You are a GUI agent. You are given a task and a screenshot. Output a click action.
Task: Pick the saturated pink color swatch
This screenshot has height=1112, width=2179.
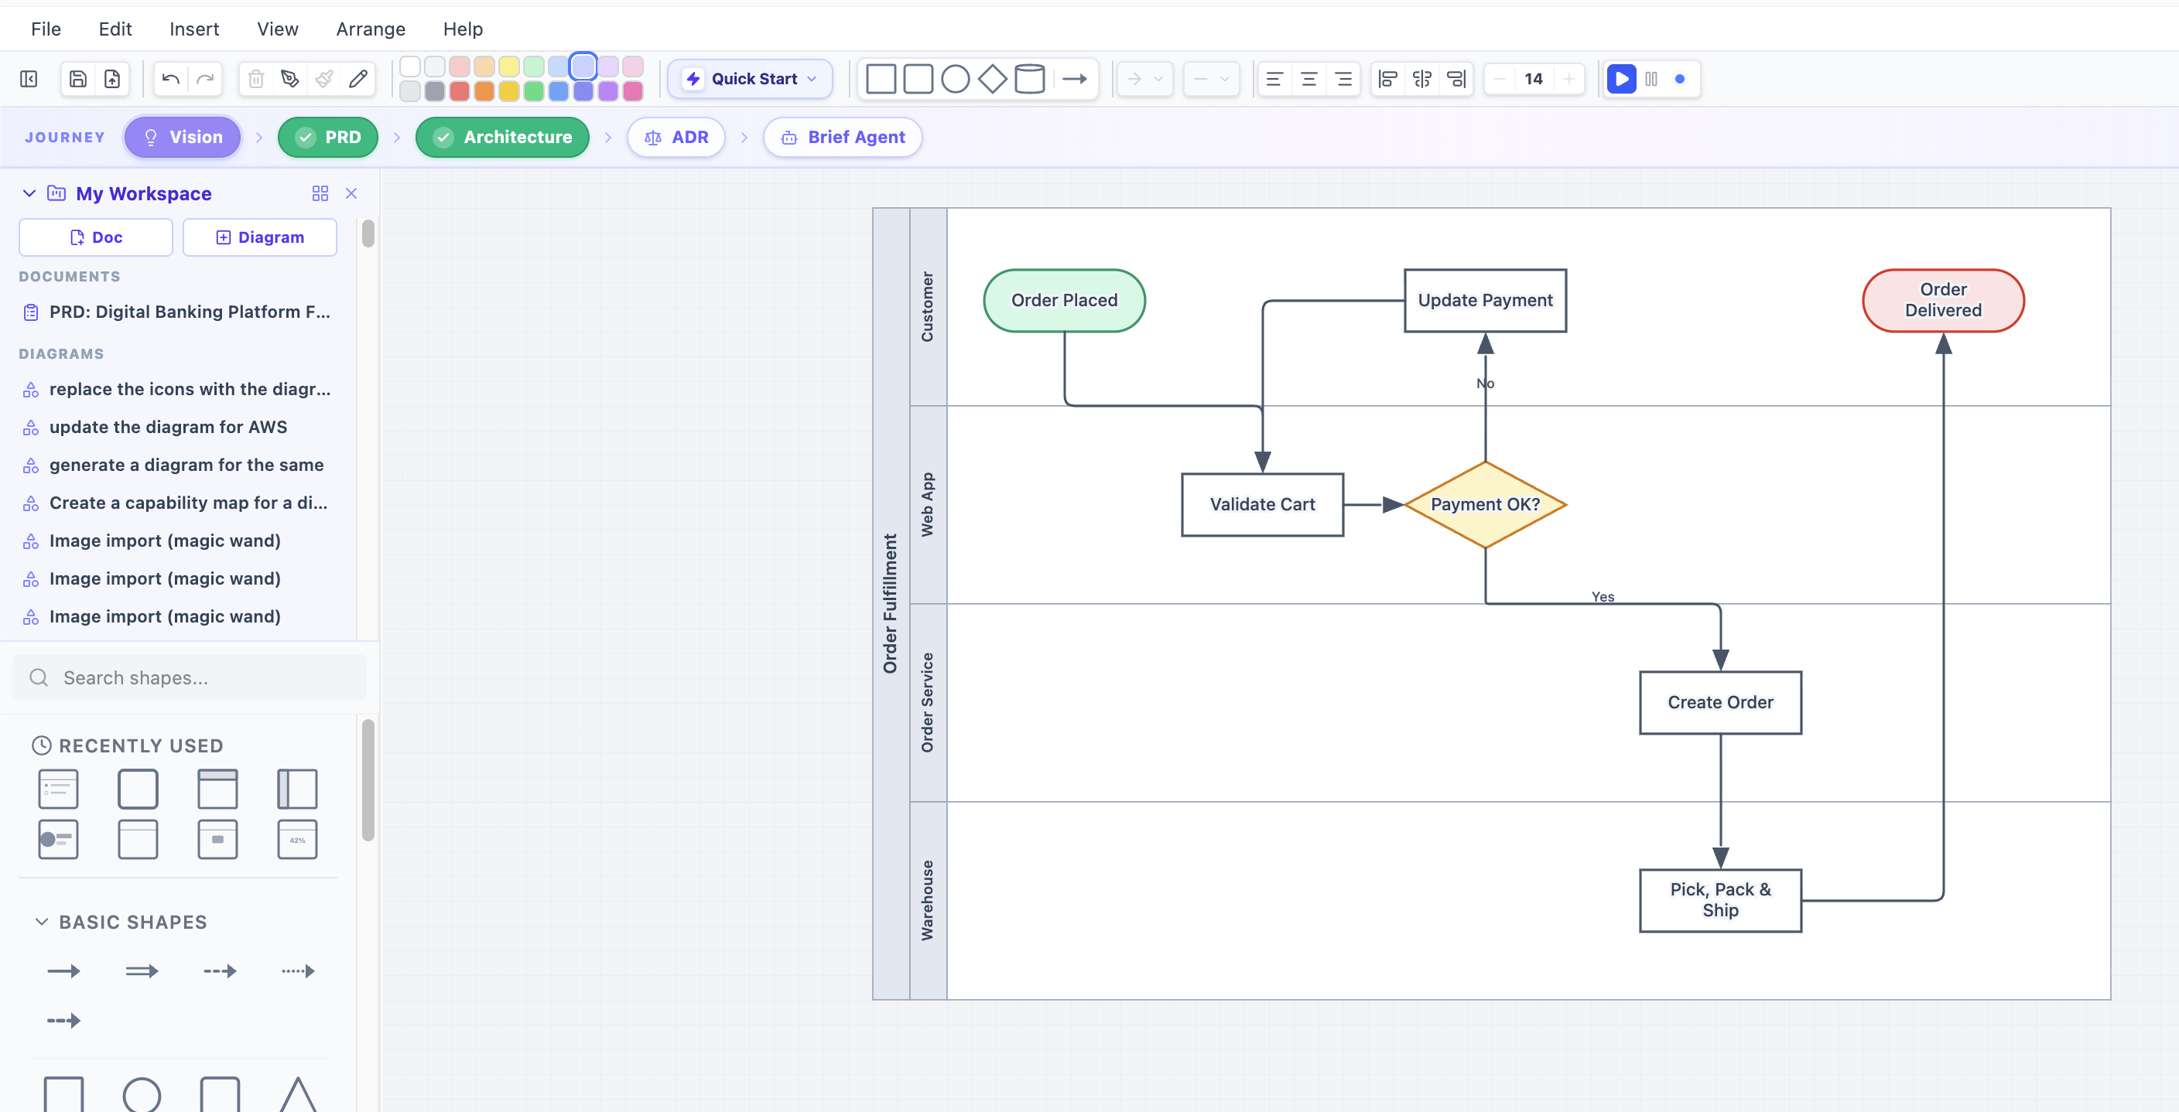[633, 91]
